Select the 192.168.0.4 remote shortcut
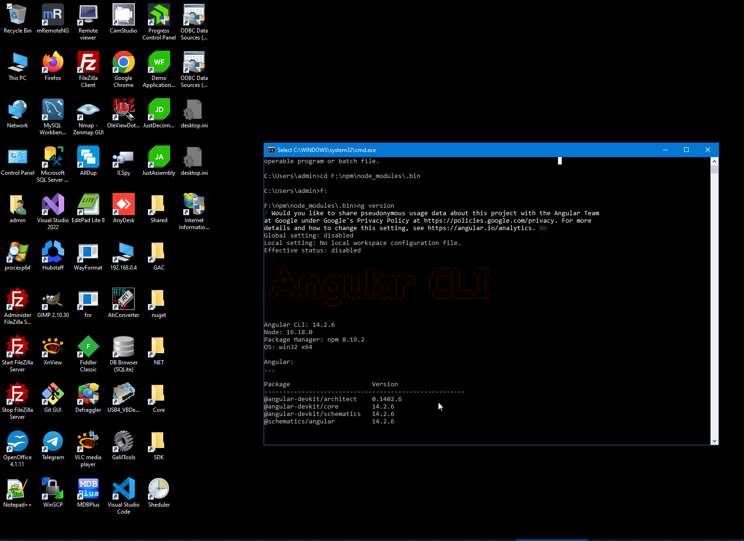 123,256
